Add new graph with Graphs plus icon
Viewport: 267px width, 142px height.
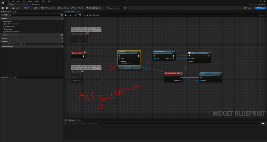point(62,19)
